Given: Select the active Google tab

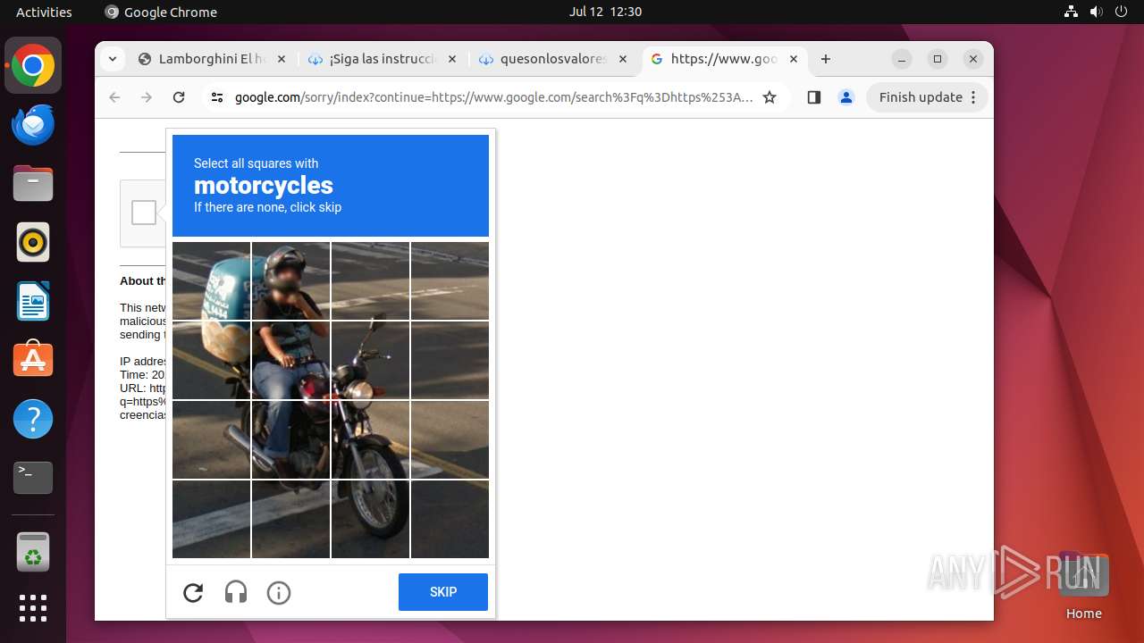Looking at the screenshot, I should [725, 59].
